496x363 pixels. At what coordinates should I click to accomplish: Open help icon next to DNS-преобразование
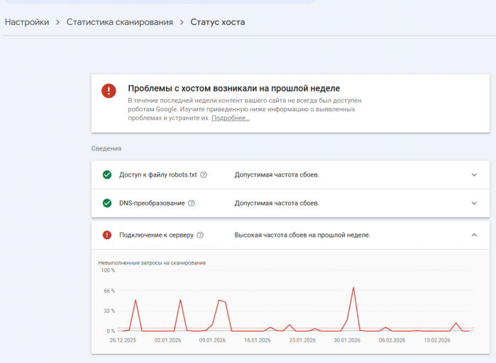192,203
